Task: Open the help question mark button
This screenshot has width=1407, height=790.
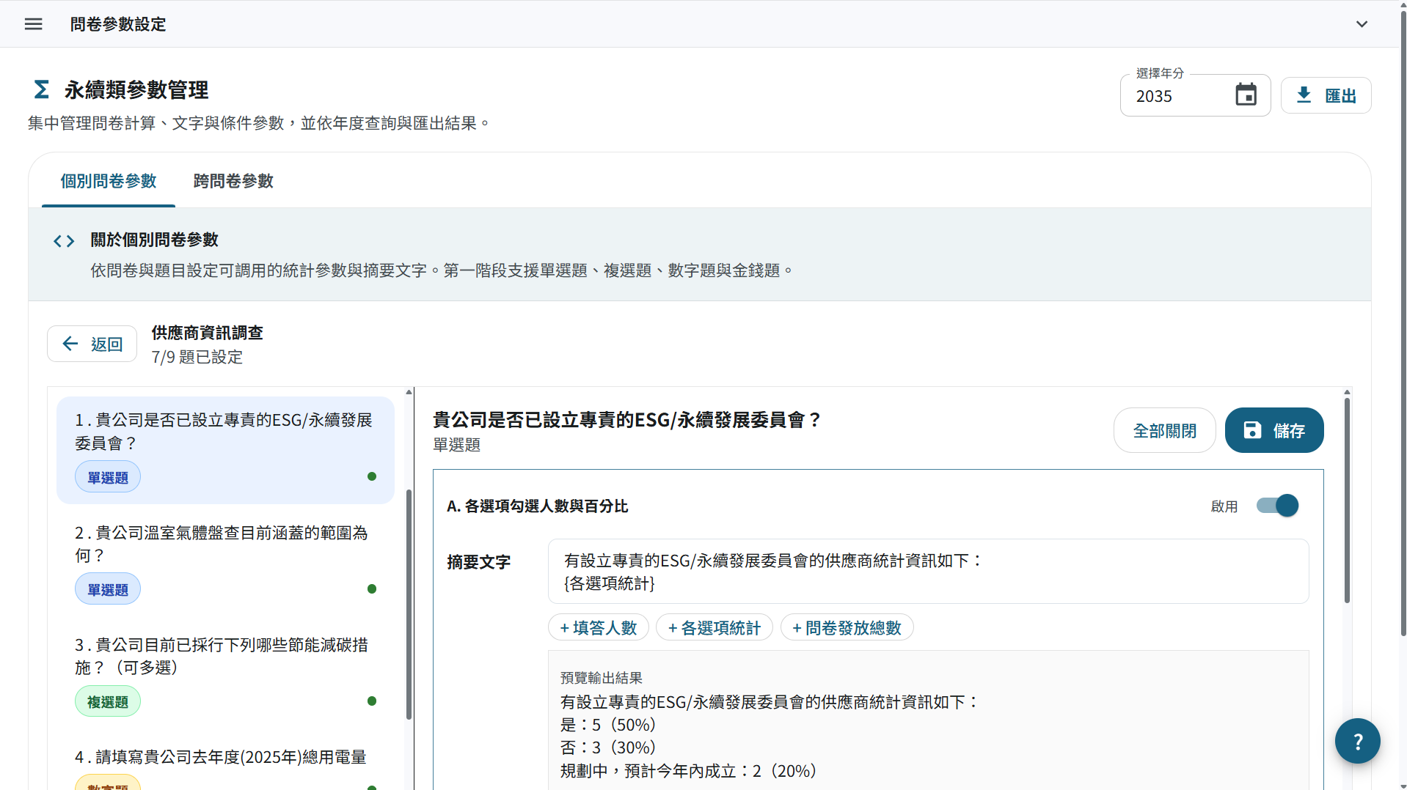Action: (1357, 741)
